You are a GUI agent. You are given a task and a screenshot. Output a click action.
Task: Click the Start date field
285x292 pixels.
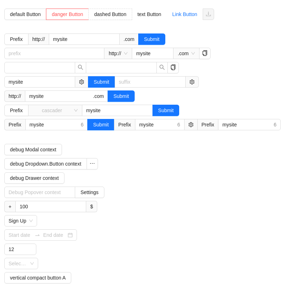click(x=19, y=235)
